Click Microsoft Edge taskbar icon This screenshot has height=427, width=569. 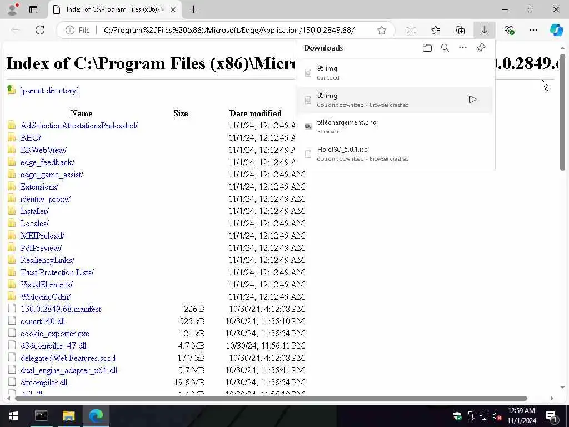[x=96, y=416]
